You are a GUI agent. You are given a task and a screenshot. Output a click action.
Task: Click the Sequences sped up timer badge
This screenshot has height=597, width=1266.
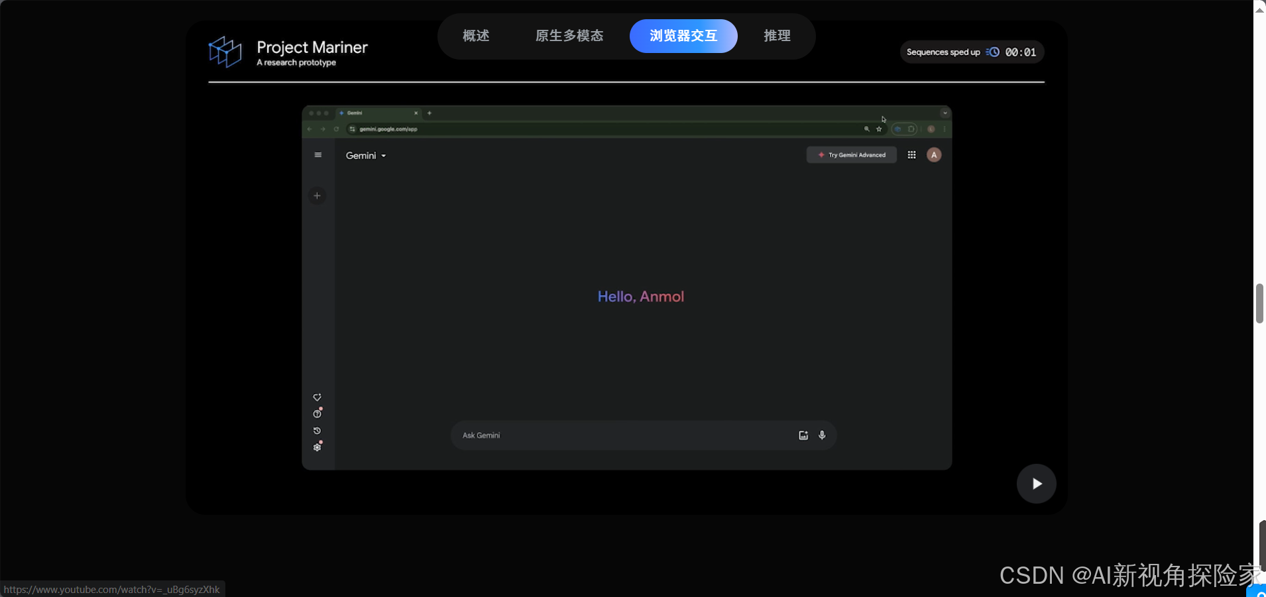coord(972,52)
